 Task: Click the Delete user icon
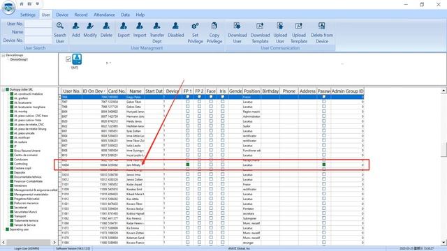click(106, 26)
